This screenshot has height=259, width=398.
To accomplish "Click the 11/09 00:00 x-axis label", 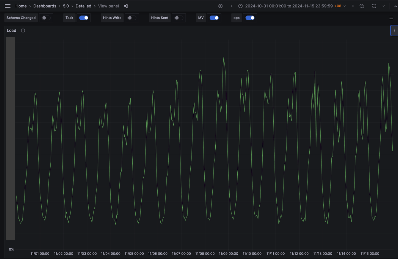I will click(228, 254).
